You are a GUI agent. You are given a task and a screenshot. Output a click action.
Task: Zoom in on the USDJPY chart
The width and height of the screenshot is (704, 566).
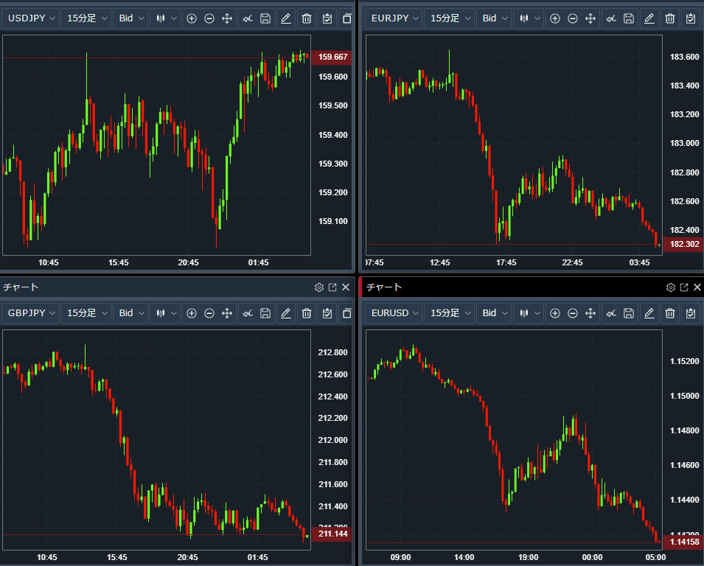pyautogui.click(x=192, y=18)
